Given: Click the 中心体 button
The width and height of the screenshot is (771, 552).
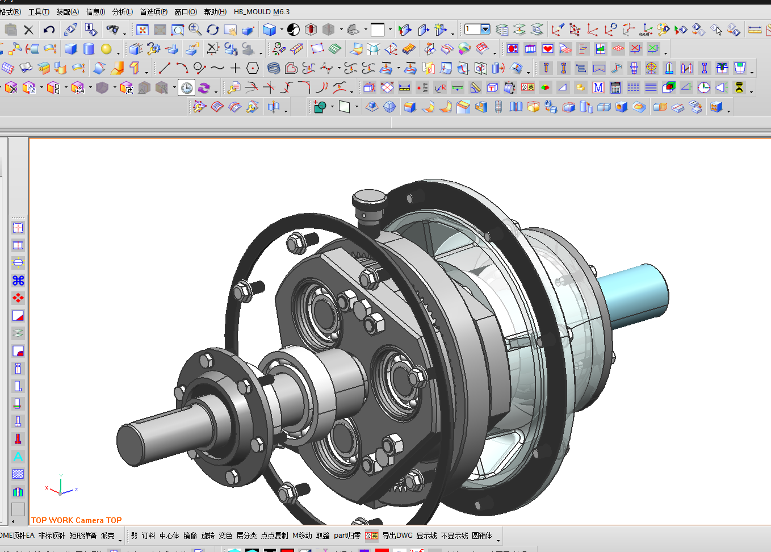Looking at the screenshot, I should pos(169,536).
